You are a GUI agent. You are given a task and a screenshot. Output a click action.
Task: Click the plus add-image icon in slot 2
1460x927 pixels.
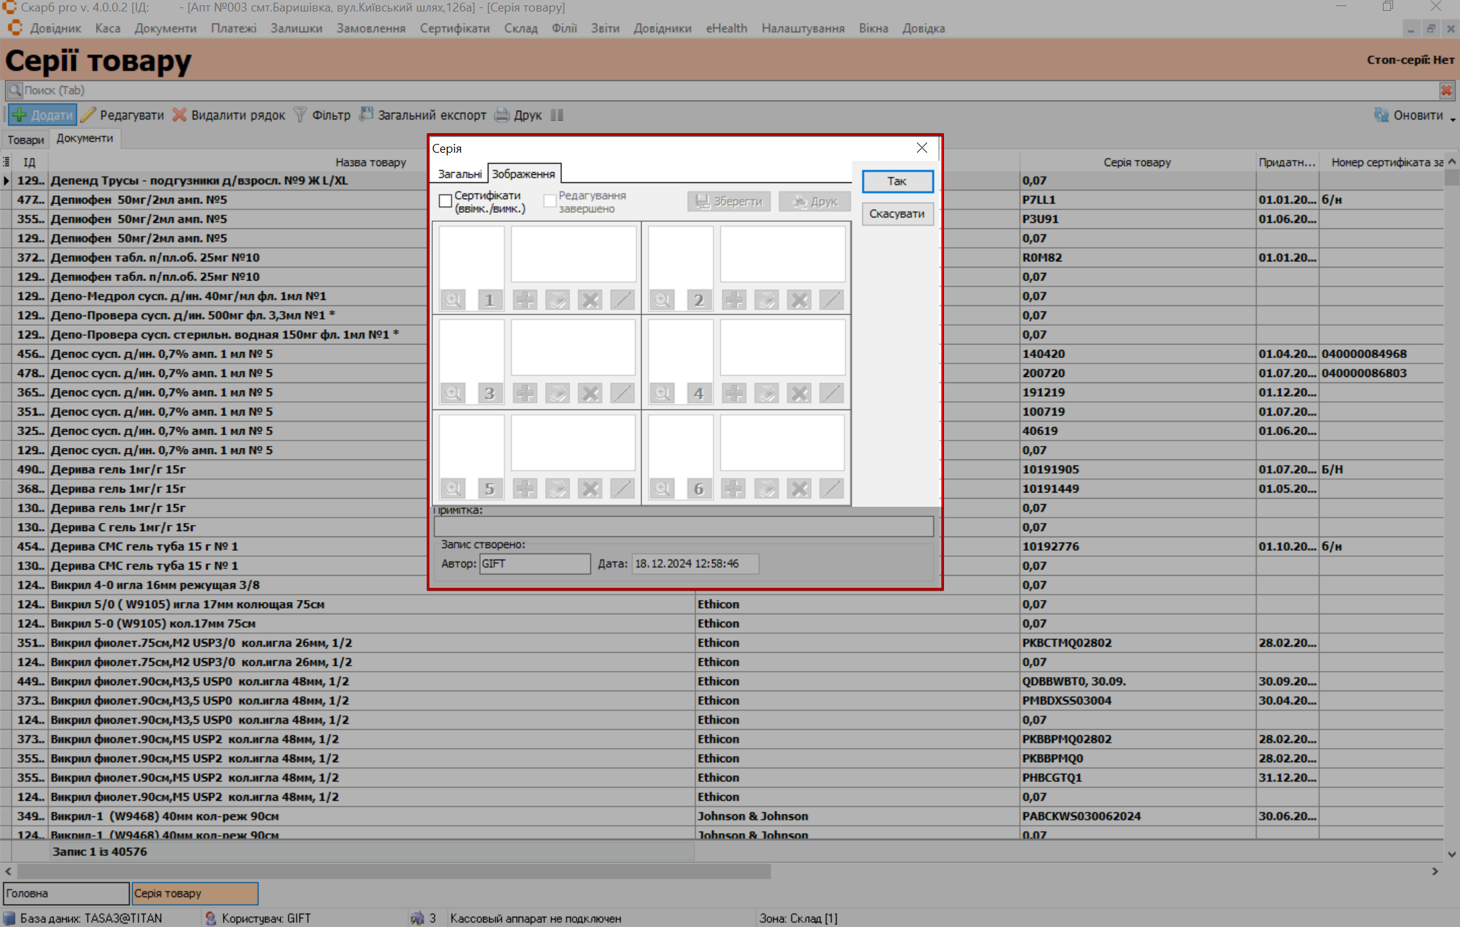[734, 300]
